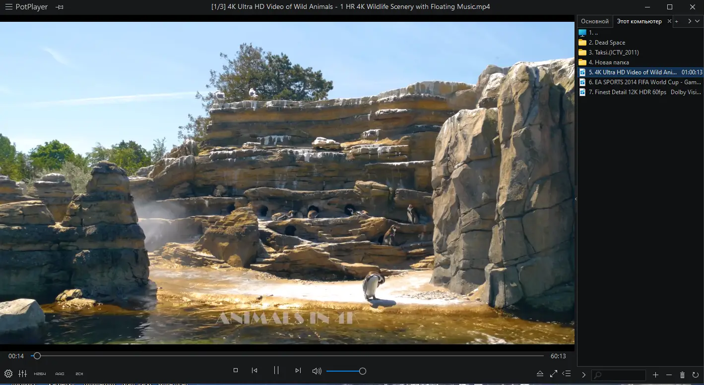Open the Taksi.(ICTV_2011) folder

tap(640, 53)
